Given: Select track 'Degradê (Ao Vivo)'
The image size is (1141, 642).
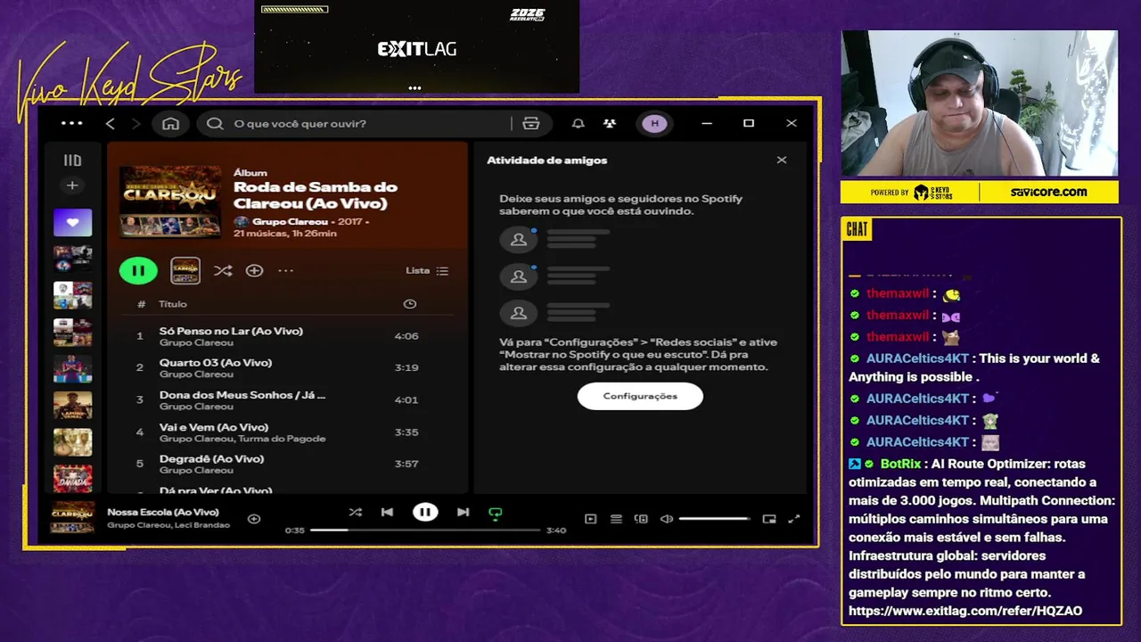Looking at the screenshot, I should click(285, 464).
